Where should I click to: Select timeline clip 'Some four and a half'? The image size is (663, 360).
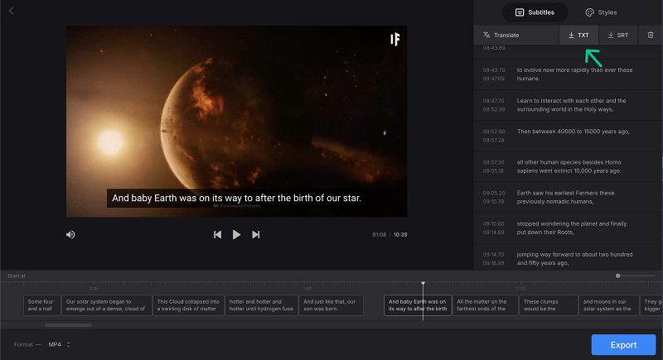pyautogui.click(x=42, y=305)
